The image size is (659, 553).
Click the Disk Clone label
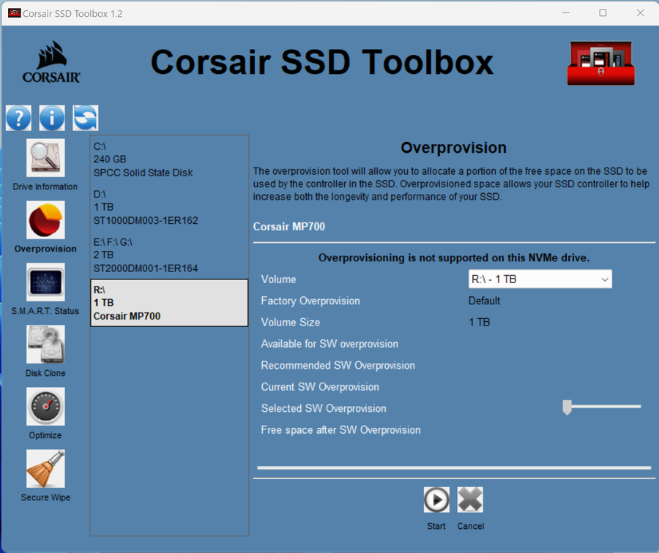pyautogui.click(x=45, y=373)
